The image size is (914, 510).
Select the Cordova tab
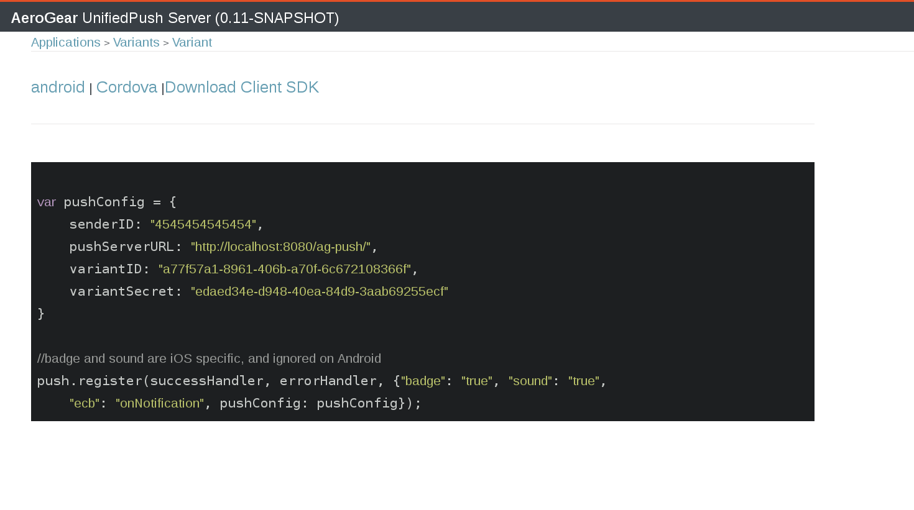(x=126, y=87)
